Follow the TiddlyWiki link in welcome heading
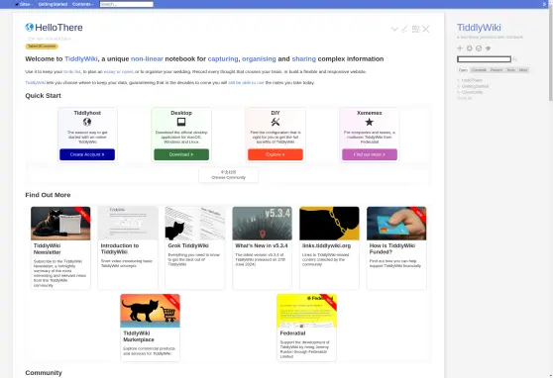553x378 pixels. [x=81, y=58]
